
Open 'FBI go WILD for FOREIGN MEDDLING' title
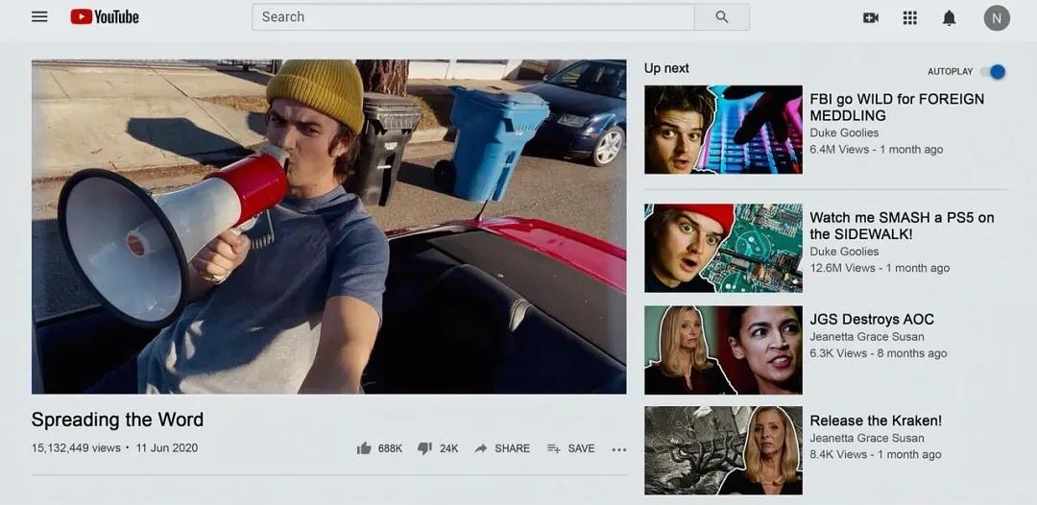[x=896, y=107]
